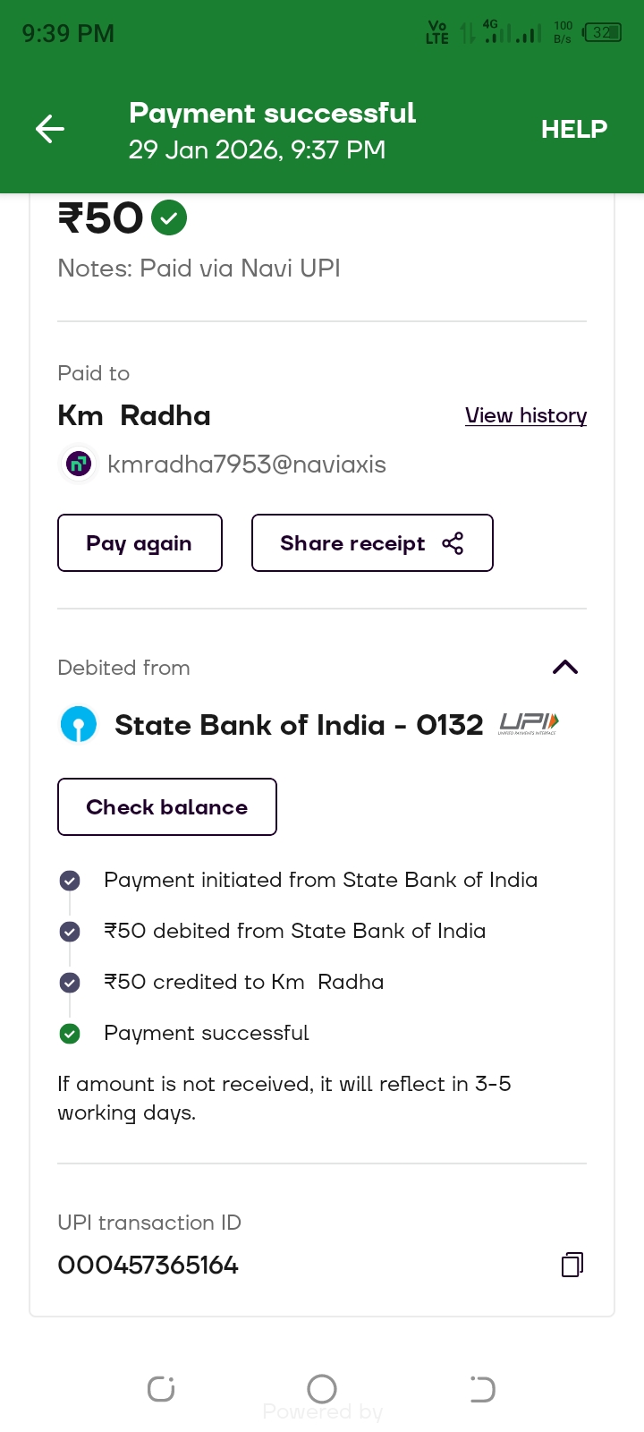
Task: Tap the Android back navigation button
Action: (482, 1389)
